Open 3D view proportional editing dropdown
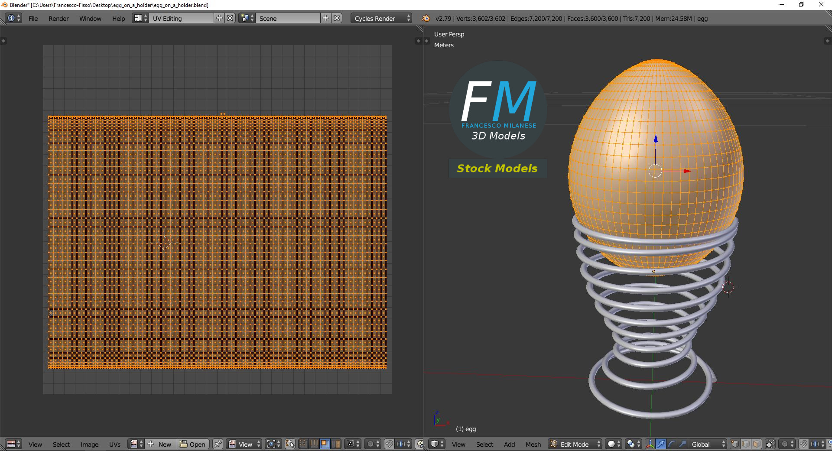Image resolution: width=832 pixels, height=451 pixels. coord(787,444)
